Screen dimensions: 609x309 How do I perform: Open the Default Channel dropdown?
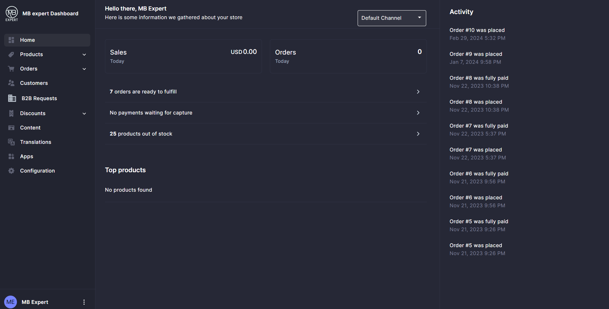[392, 18]
